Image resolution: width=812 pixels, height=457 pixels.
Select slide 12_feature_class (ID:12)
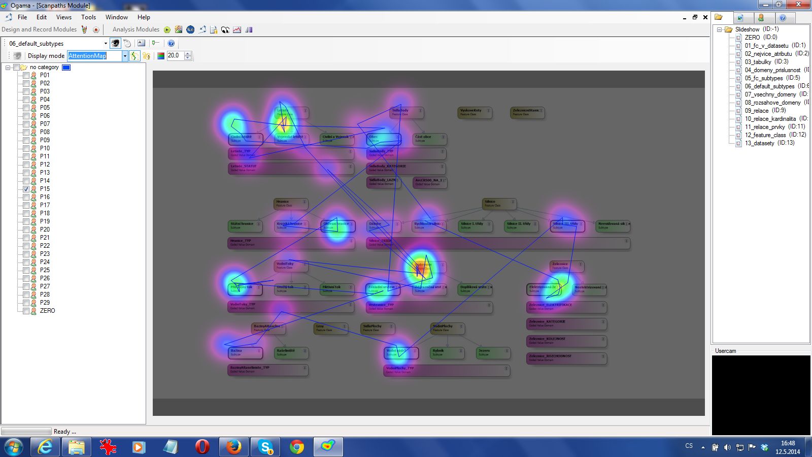coord(775,135)
